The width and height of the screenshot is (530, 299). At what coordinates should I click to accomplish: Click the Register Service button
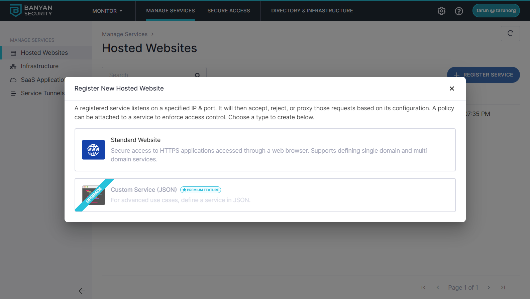(x=483, y=75)
